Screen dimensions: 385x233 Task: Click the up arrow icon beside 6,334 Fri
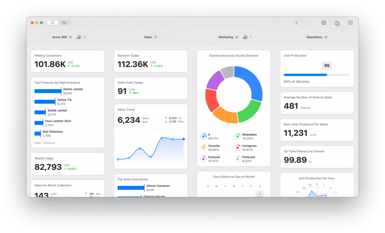point(166,118)
